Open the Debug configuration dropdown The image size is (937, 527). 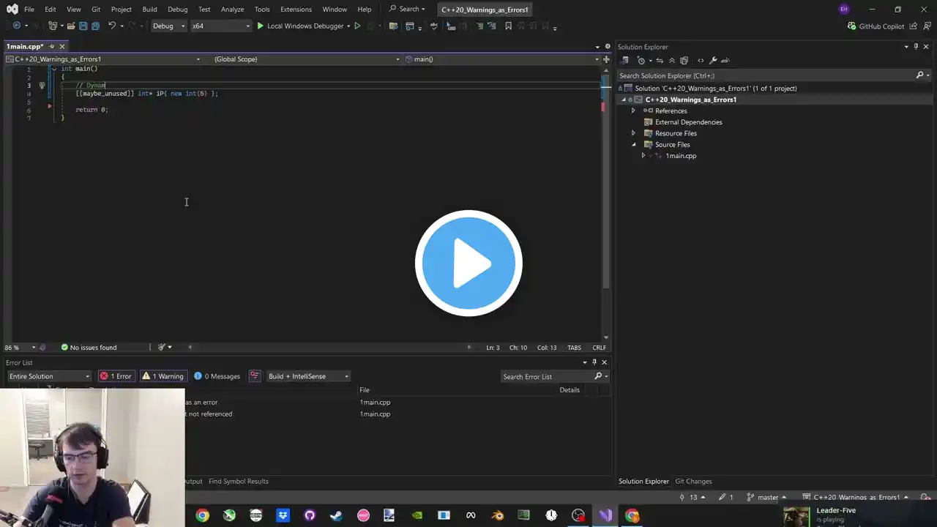[168, 26]
